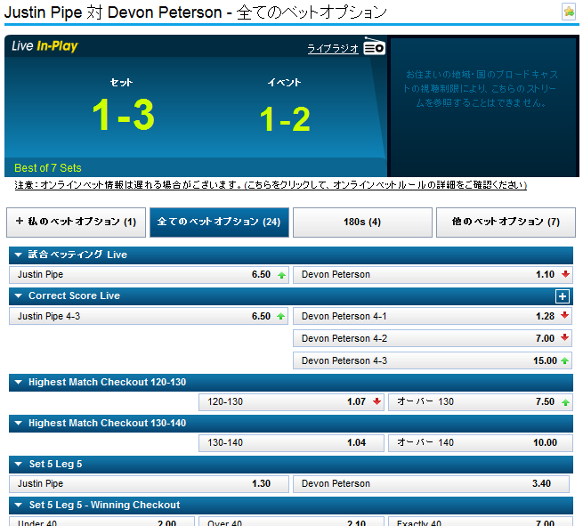Bet on Devon Peterson 3.40 in Set 5 Leg 5
This screenshot has height=526, width=583.
433,483
